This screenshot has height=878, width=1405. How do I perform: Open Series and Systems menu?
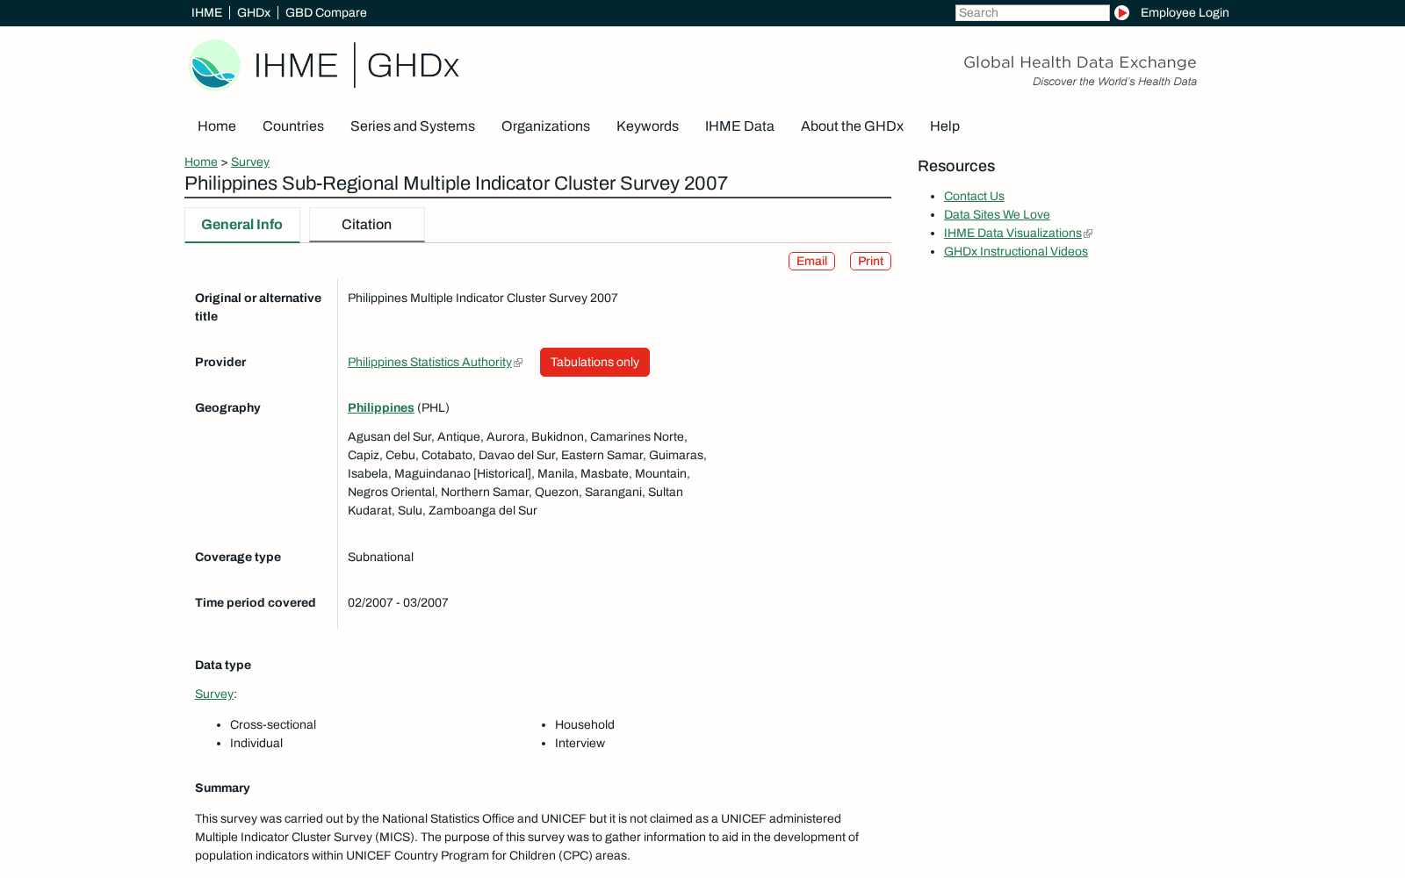pos(413,126)
